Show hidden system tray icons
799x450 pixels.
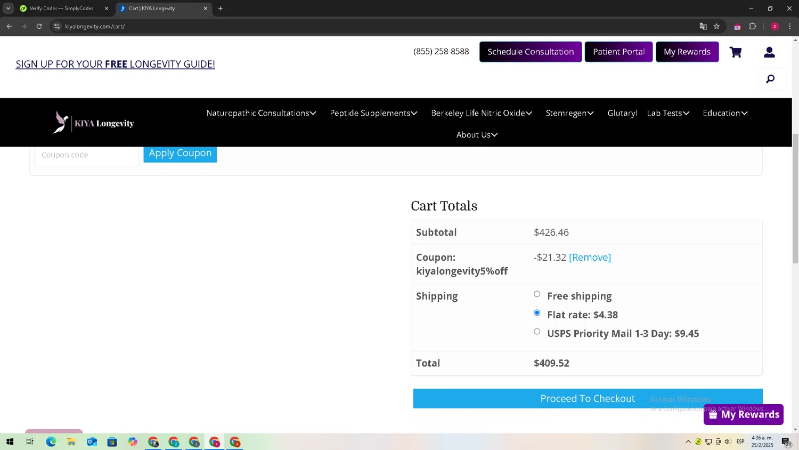click(688, 441)
